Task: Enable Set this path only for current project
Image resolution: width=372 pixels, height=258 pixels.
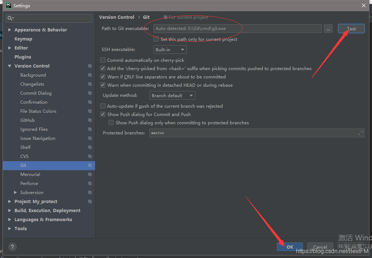Action: click(x=156, y=39)
